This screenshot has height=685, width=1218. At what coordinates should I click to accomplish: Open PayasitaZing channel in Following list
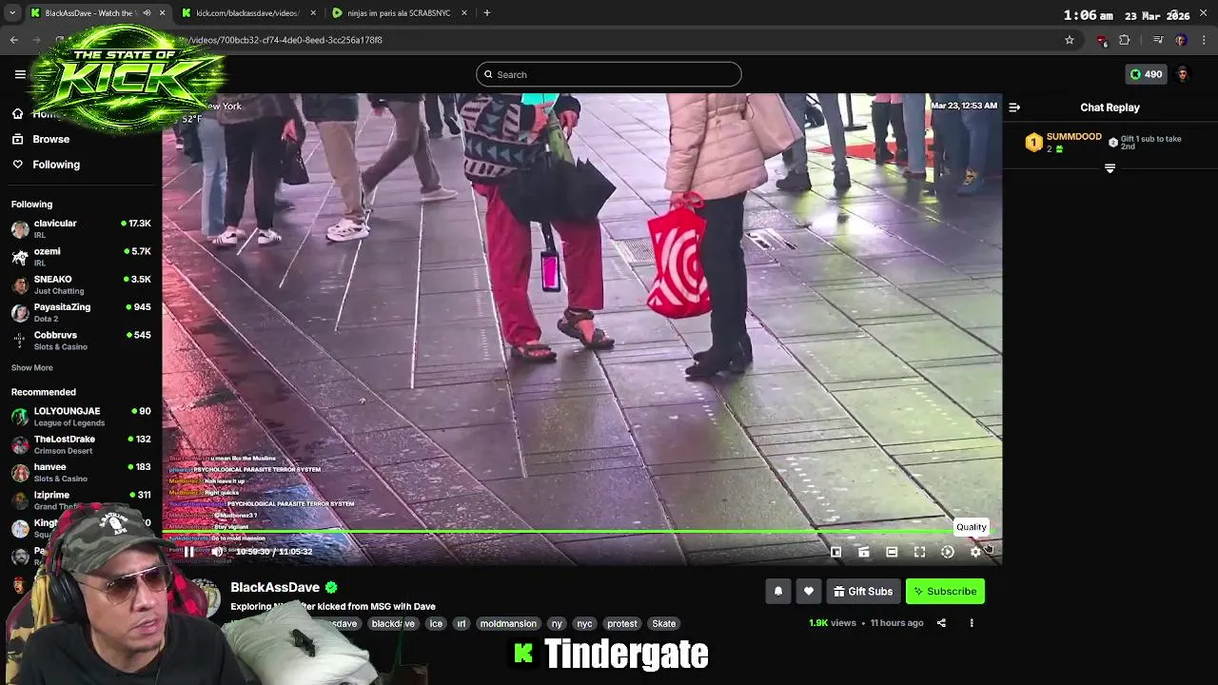click(81, 312)
